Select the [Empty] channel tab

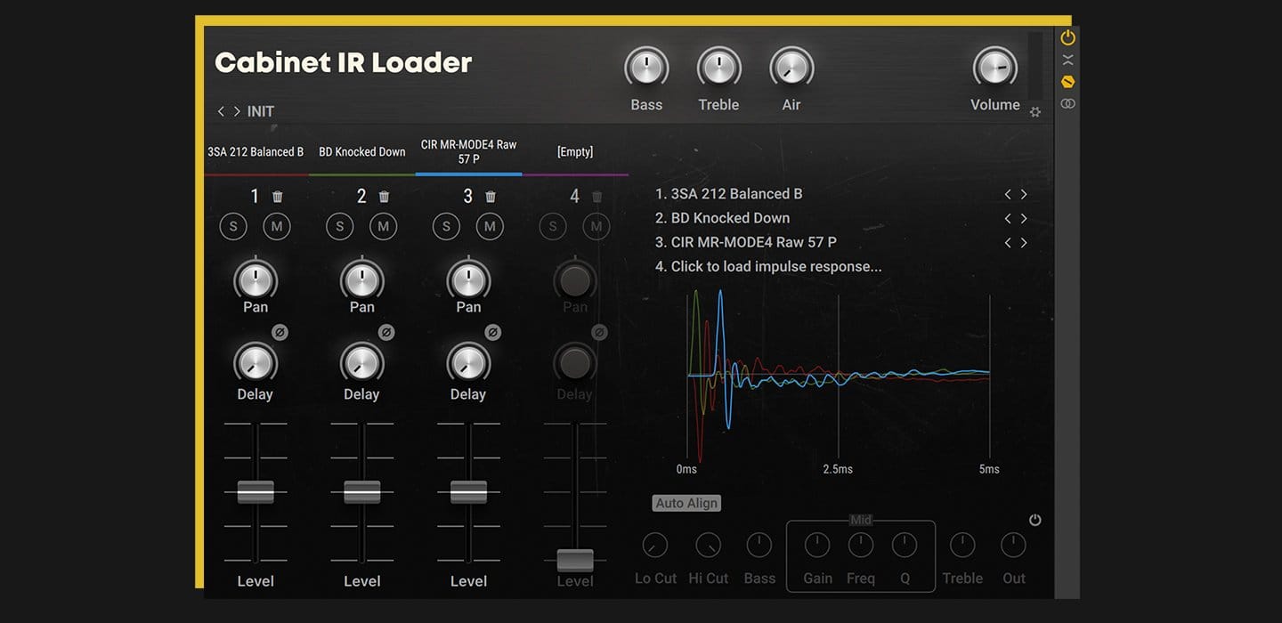coord(575,152)
